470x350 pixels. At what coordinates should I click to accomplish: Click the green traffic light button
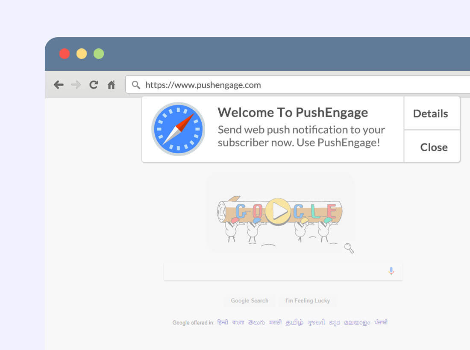point(99,53)
